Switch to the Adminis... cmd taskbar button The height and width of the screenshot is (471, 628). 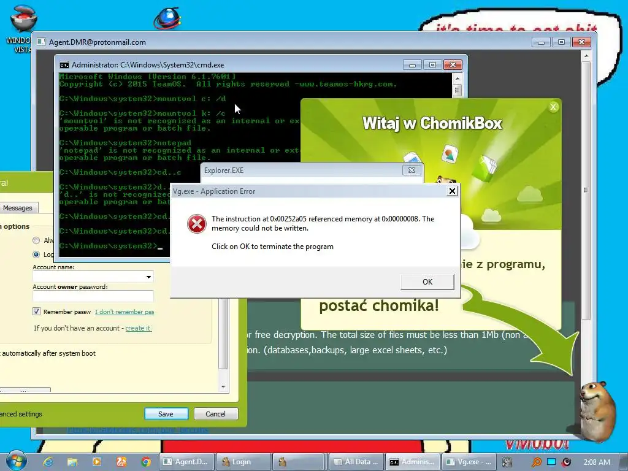(x=413, y=462)
